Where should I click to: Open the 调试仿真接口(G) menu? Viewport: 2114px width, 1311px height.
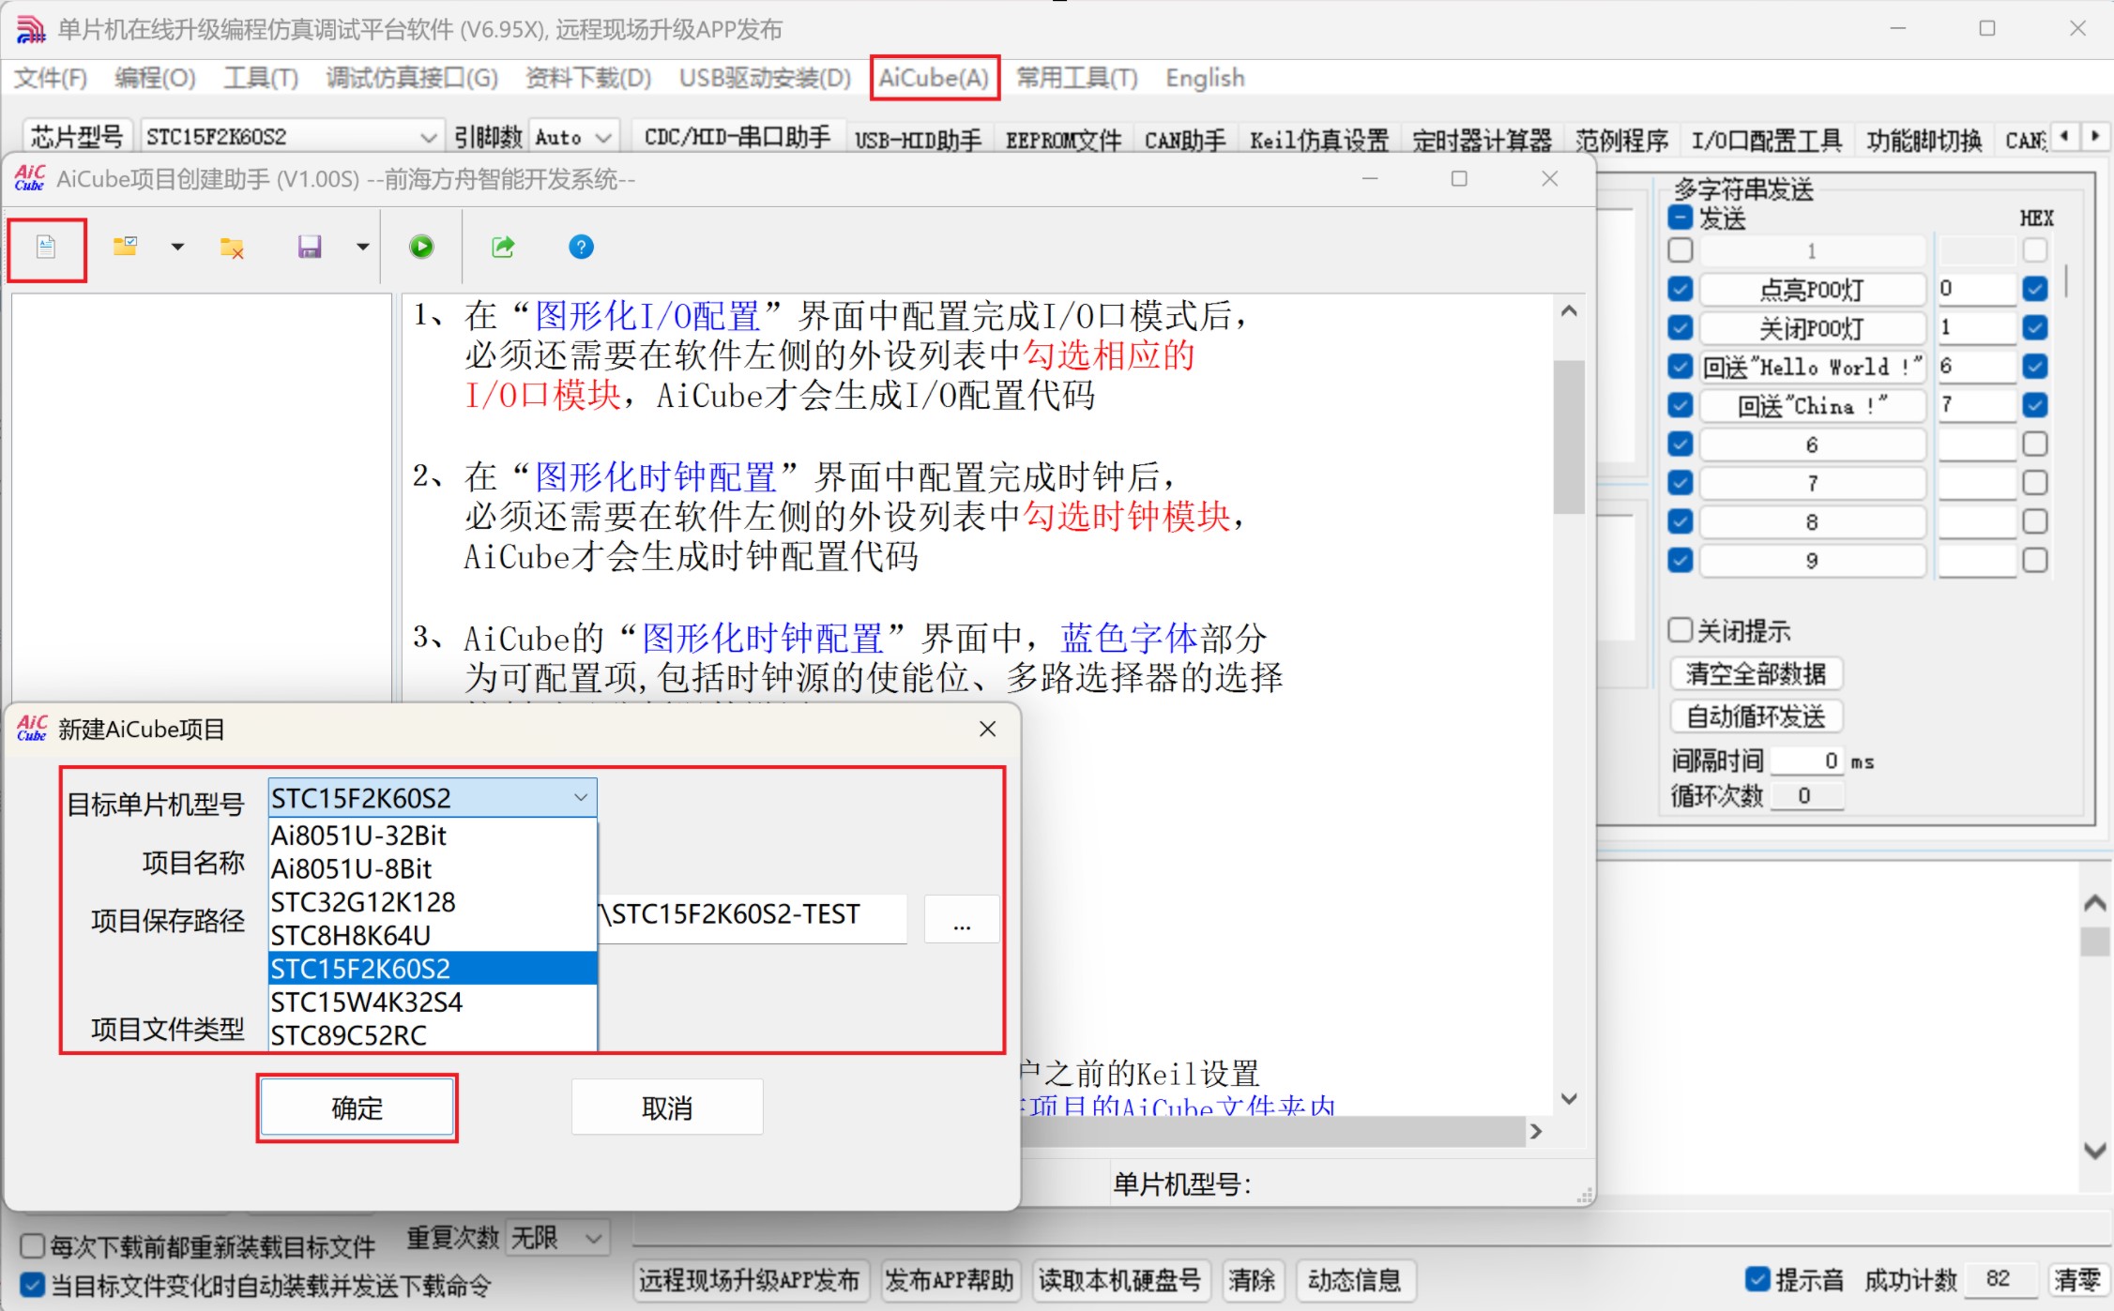pyautogui.click(x=412, y=78)
